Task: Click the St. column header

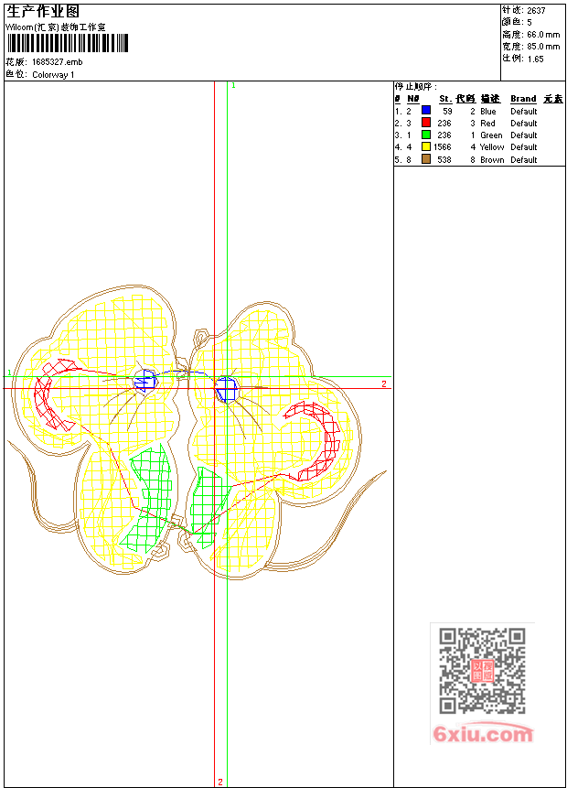Action: [445, 99]
